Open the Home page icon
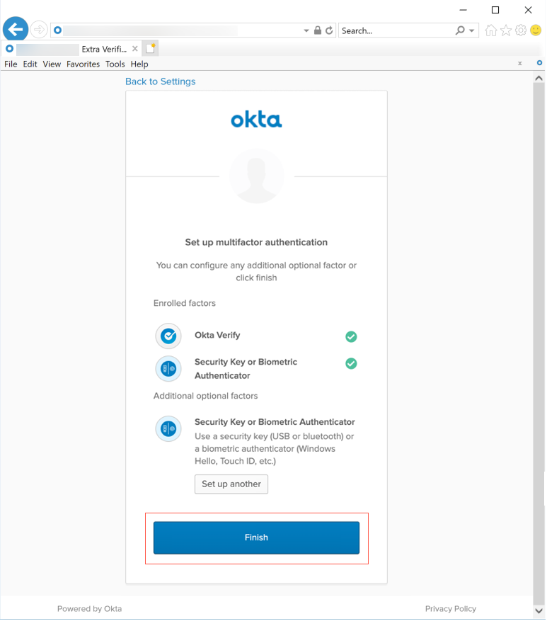 point(491,30)
